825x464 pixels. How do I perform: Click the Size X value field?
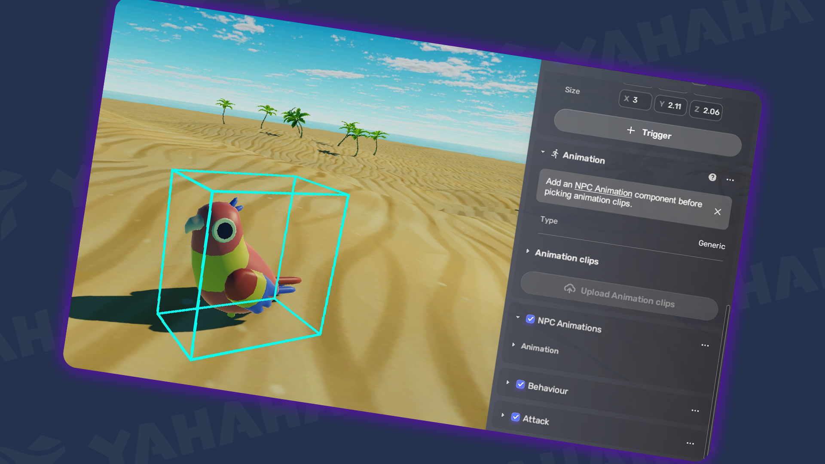[x=635, y=100]
